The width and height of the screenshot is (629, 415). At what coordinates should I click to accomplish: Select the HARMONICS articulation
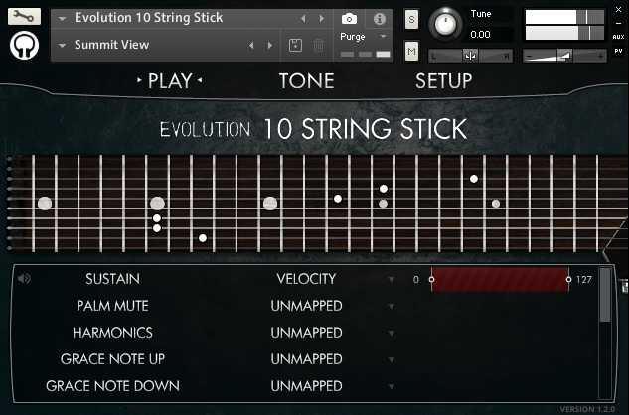[112, 333]
